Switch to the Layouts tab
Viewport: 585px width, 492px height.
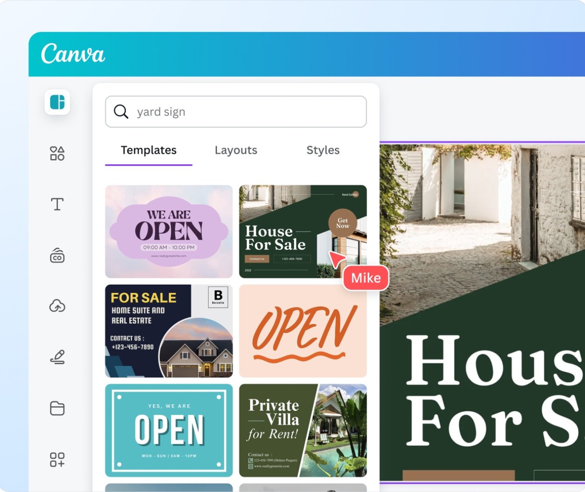pos(236,150)
